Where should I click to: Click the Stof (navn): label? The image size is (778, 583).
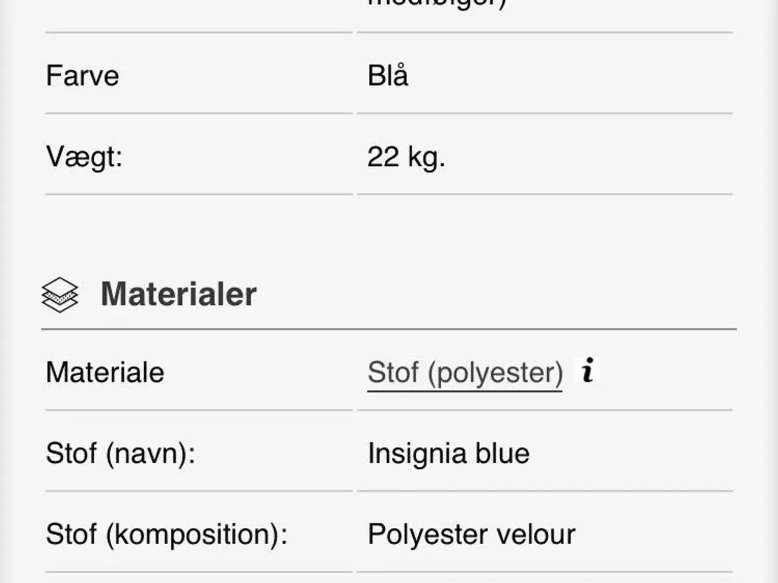pos(120,454)
